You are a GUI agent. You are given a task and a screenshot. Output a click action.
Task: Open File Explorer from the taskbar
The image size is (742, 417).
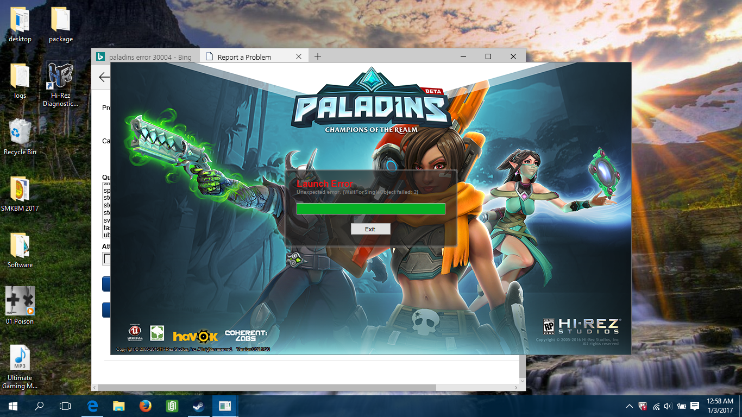(118, 406)
